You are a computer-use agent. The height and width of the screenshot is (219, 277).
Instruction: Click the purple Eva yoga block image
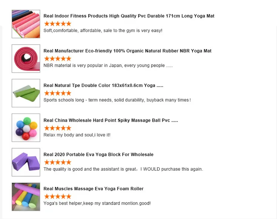point(26,162)
